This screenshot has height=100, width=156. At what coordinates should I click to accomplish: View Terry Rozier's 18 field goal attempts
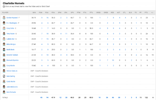[47, 34]
